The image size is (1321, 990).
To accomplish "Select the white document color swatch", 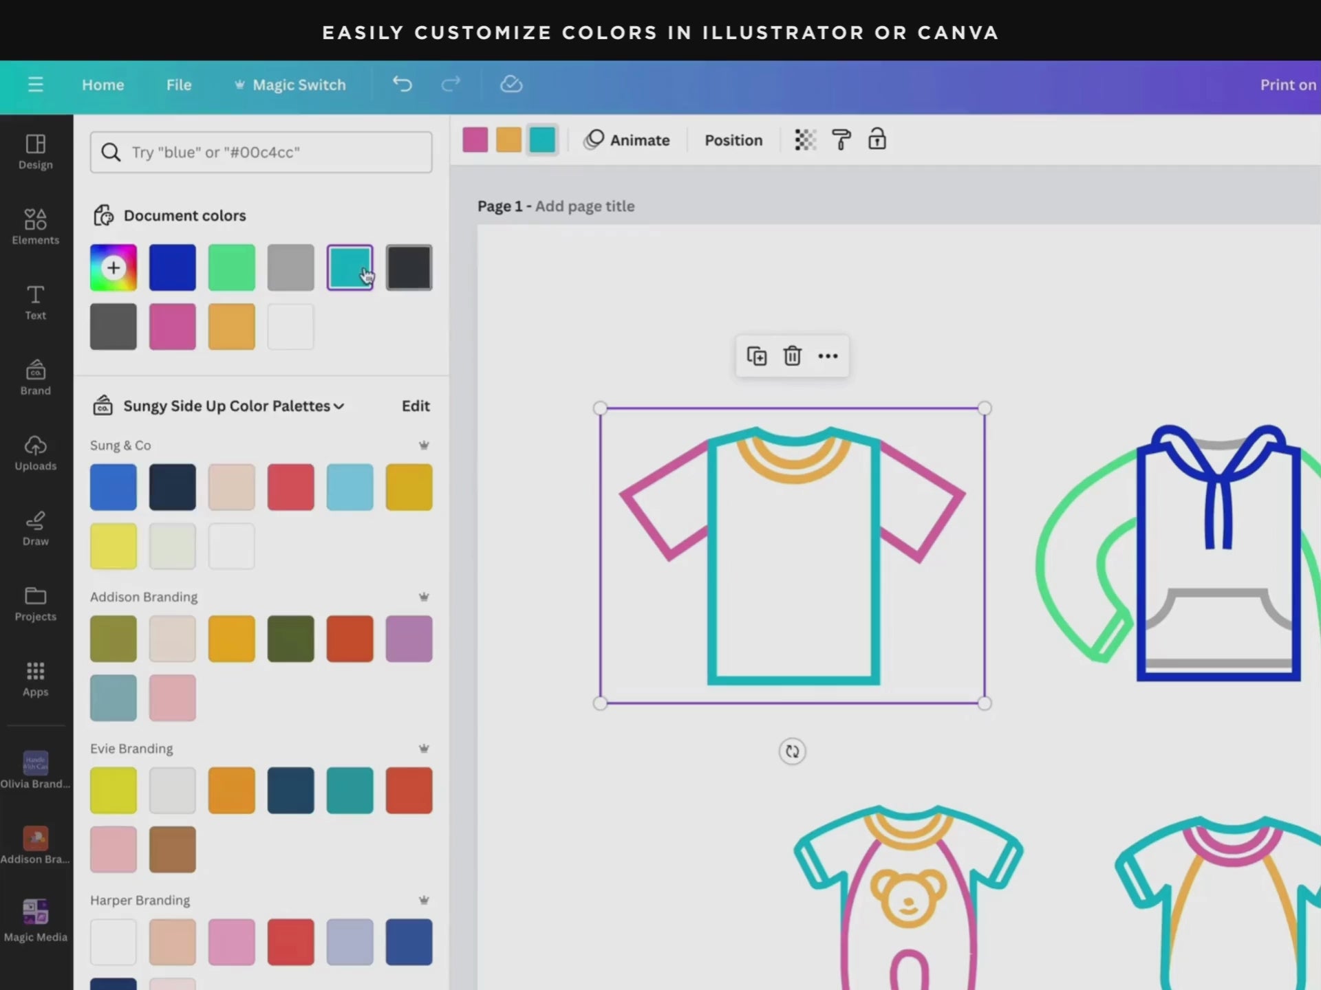I will [291, 327].
